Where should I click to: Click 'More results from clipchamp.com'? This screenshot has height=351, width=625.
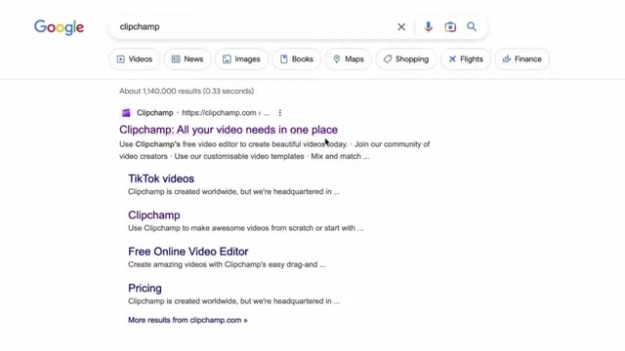187,320
